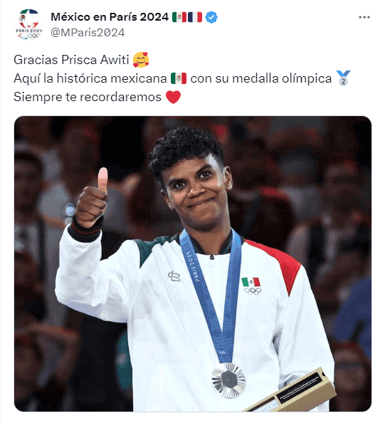Open the @MParis2024 handle link
This screenshot has width=380, height=423.
pos(88,33)
